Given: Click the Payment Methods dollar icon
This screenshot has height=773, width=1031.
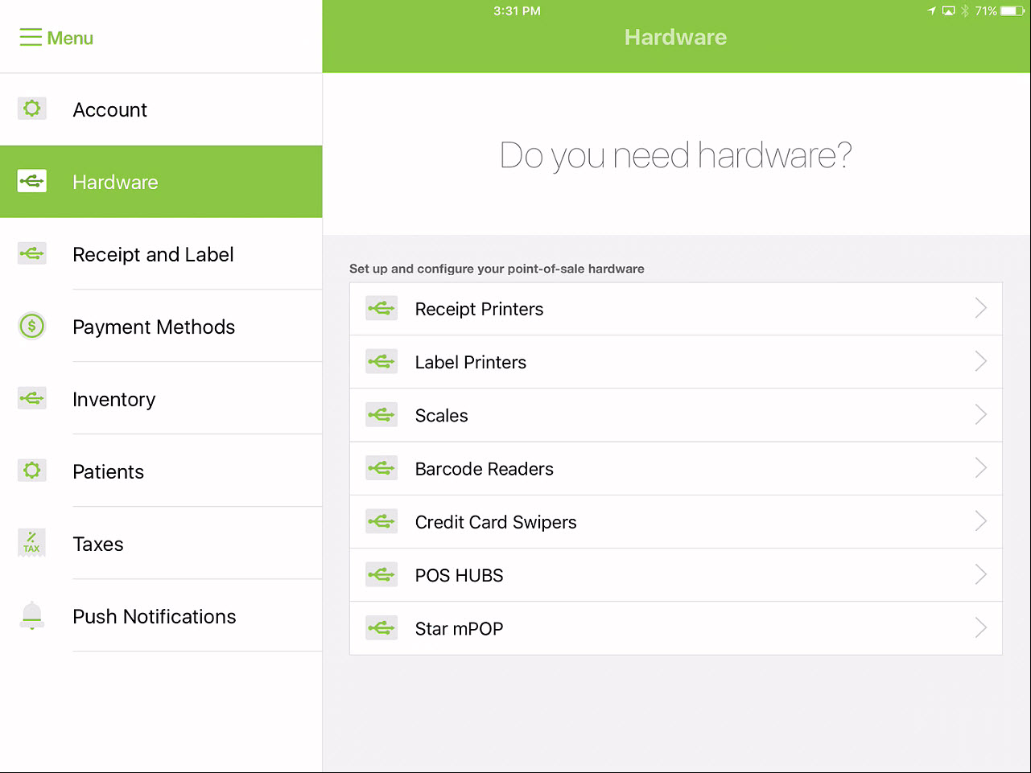Looking at the screenshot, I should [x=32, y=326].
